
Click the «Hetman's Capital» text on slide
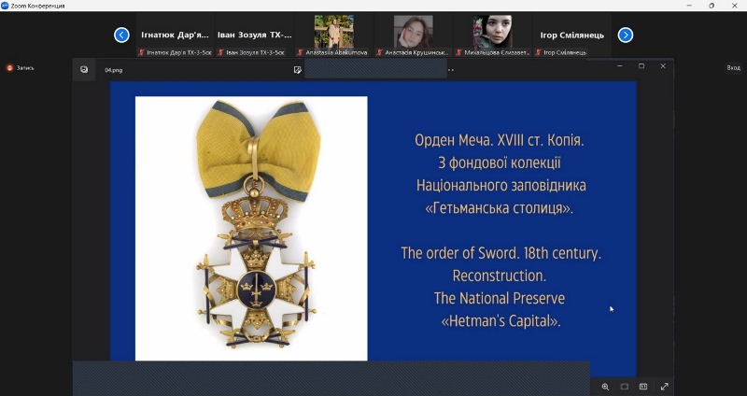pyautogui.click(x=500, y=320)
